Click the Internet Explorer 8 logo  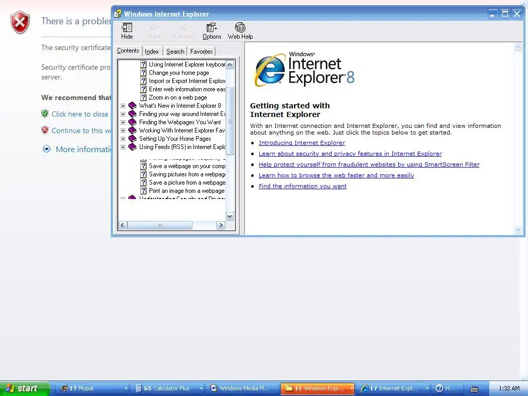point(305,70)
